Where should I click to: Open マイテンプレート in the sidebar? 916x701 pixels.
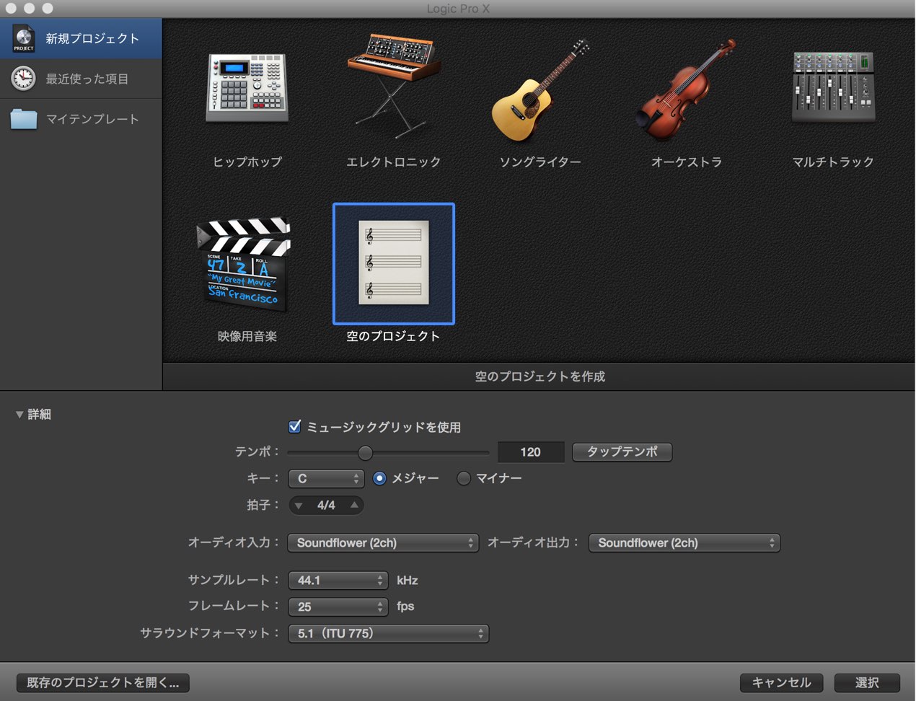pyautogui.click(x=81, y=119)
